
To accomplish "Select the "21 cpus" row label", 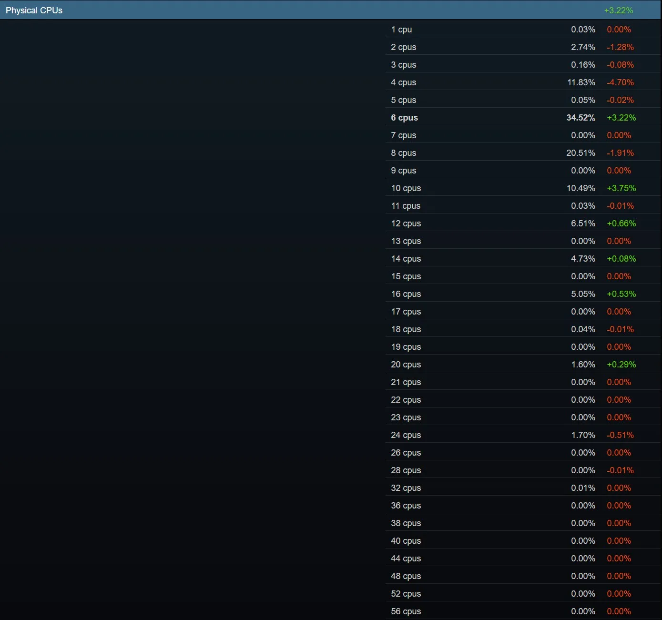I will tap(406, 382).
